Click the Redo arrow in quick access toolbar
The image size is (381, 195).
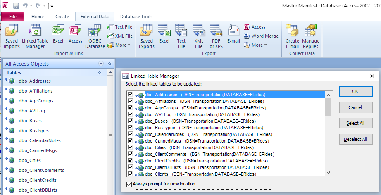38,6
